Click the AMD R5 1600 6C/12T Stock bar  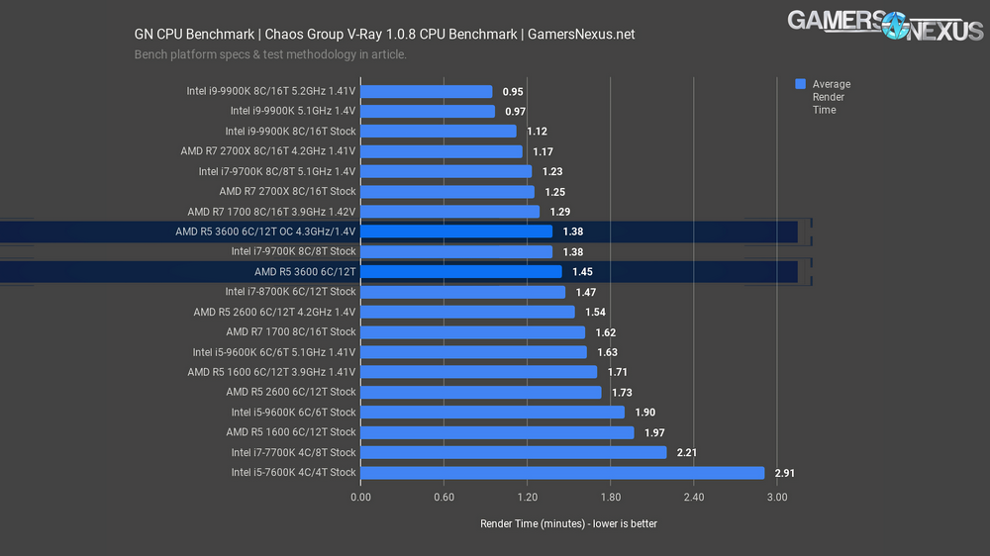(496, 432)
